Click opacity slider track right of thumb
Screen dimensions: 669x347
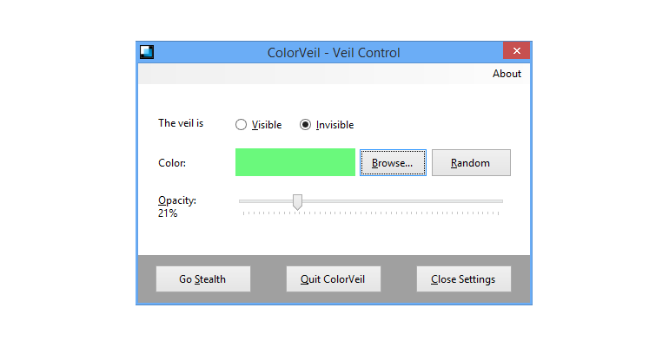click(x=402, y=201)
